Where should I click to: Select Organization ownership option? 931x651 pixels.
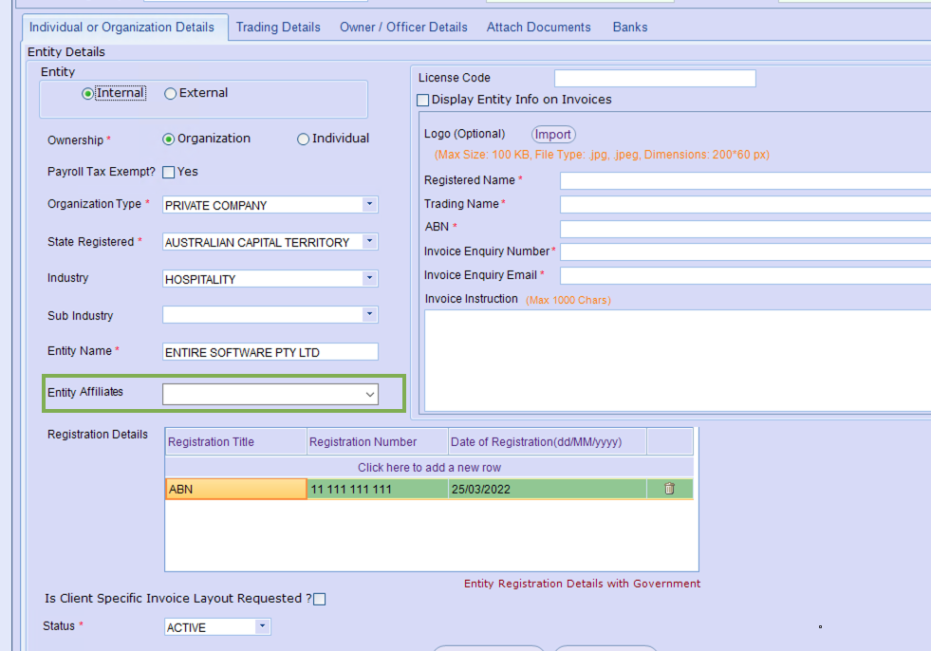point(169,139)
